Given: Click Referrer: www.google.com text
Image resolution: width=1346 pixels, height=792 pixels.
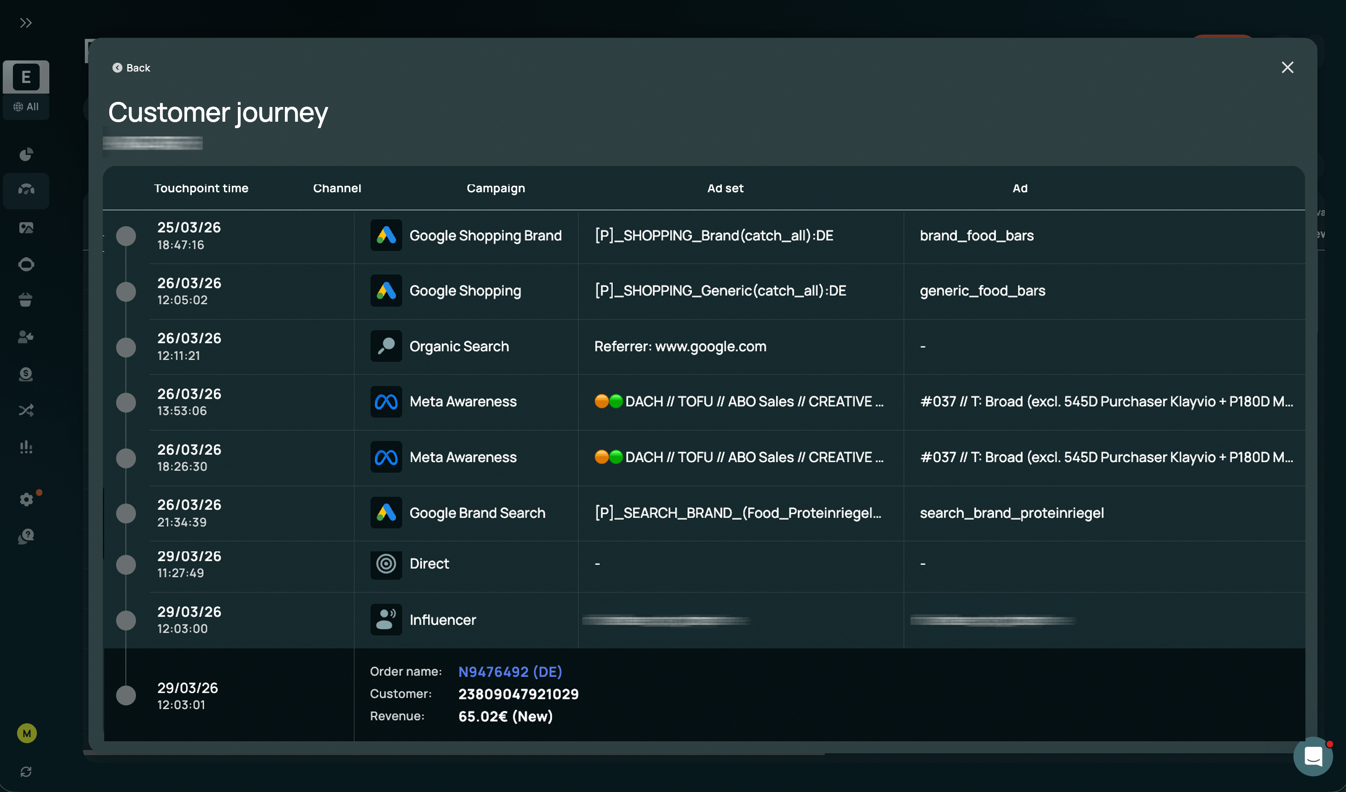Looking at the screenshot, I should (680, 346).
